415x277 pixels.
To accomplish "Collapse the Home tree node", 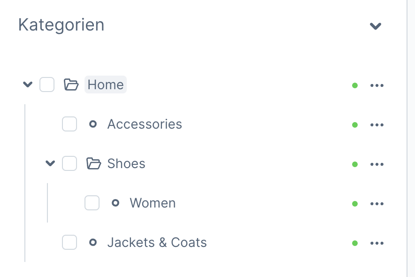I will tap(28, 85).
